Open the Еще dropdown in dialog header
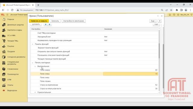193x109 pixels. pos(153,21)
